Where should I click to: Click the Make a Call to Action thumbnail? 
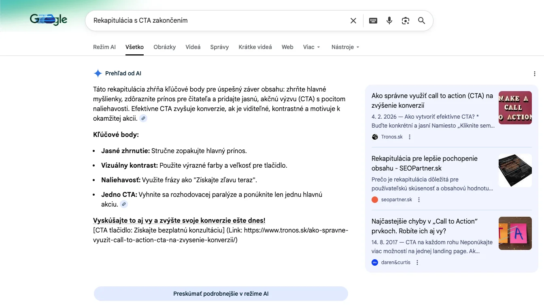pos(515,108)
